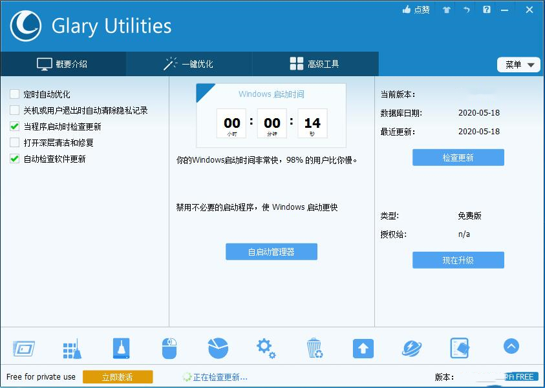Close the Glary Utilities window
The image size is (545, 388).
pyautogui.click(x=529, y=10)
